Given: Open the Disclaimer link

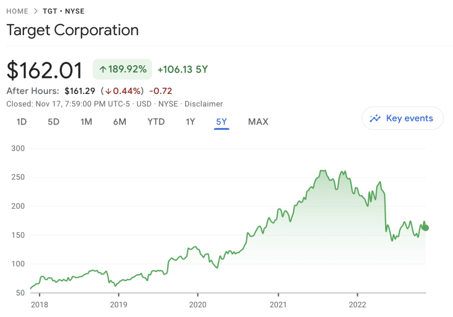Looking at the screenshot, I should (204, 104).
